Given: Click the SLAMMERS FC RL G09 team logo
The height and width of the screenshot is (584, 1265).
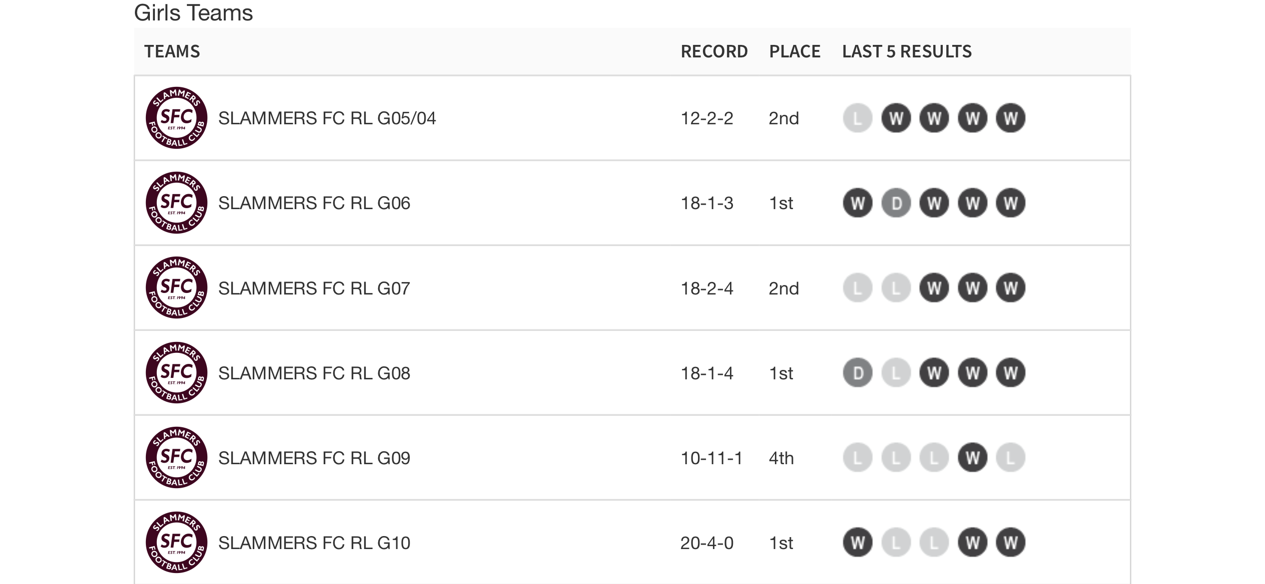Looking at the screenshot, I should click(176, 458).
